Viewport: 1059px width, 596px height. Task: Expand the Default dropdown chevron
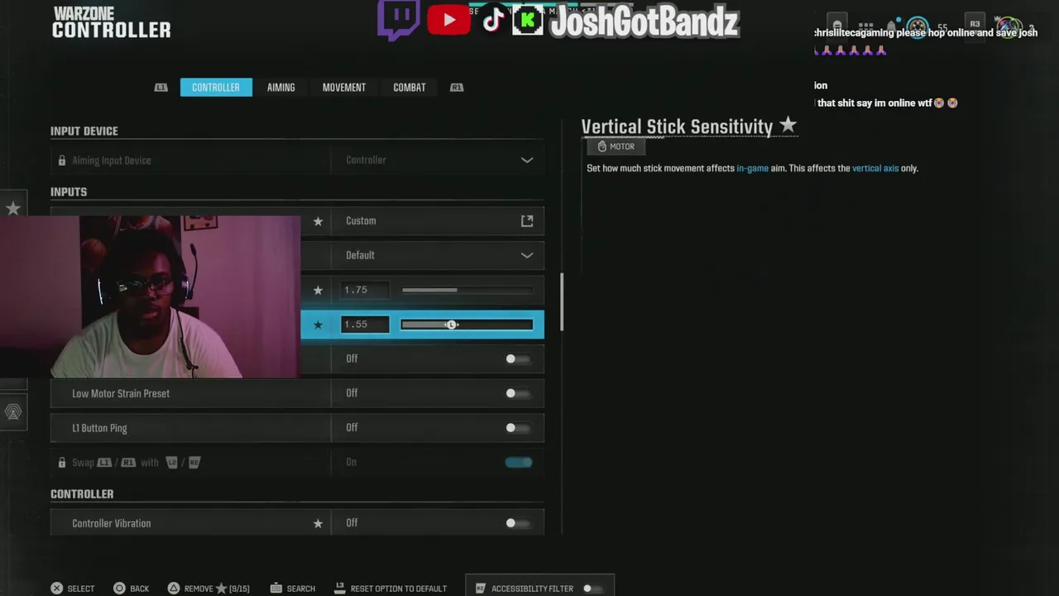(x=527, y=255)
